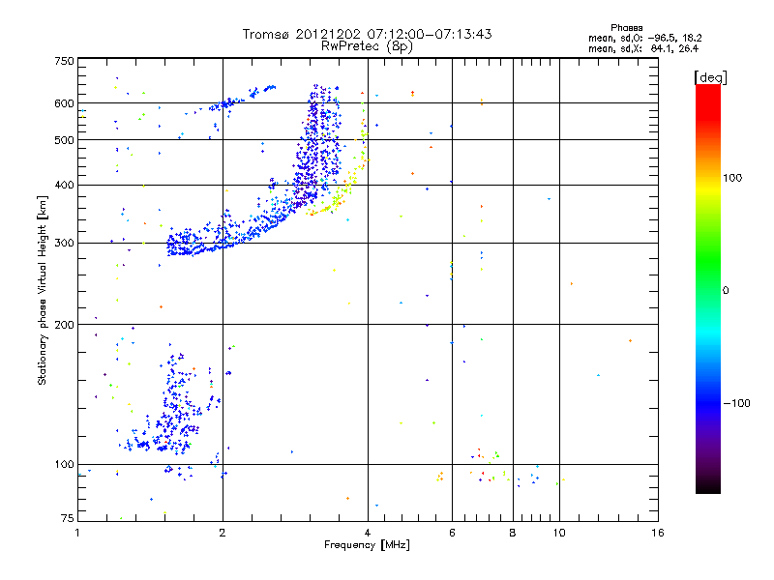Click the 'Frequency [MHz]' axis title
This screenshot has height=580, width=774.
click(367, 545)
